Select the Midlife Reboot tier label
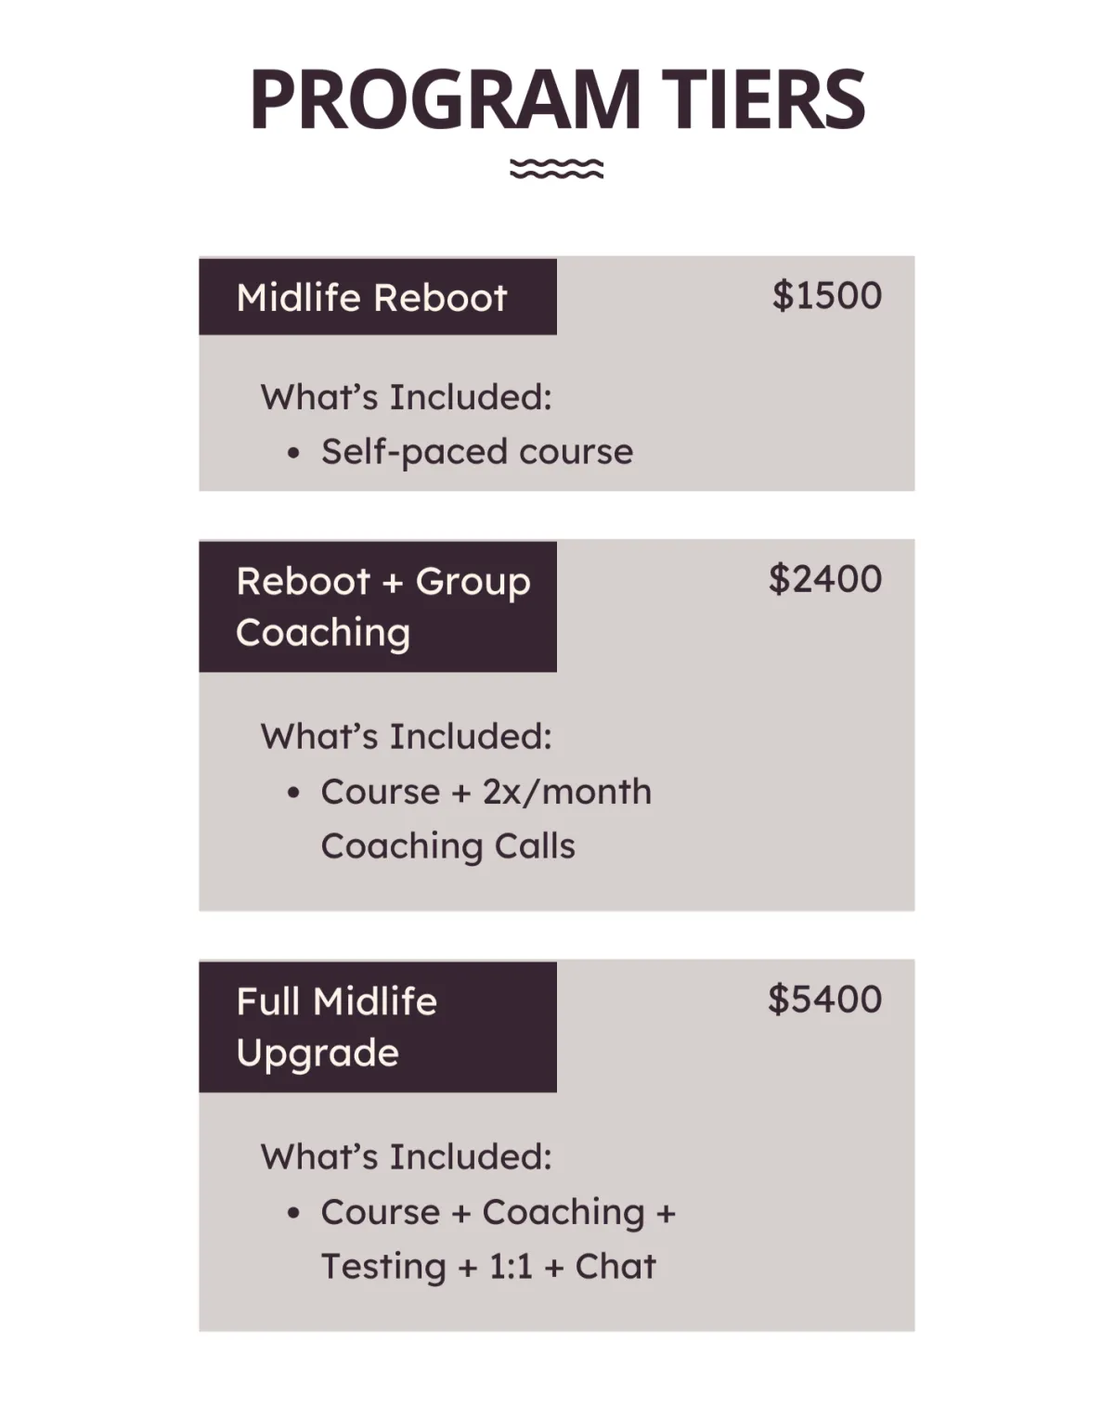Viewport: 1114px width, 1406px height. click(371, 298)
